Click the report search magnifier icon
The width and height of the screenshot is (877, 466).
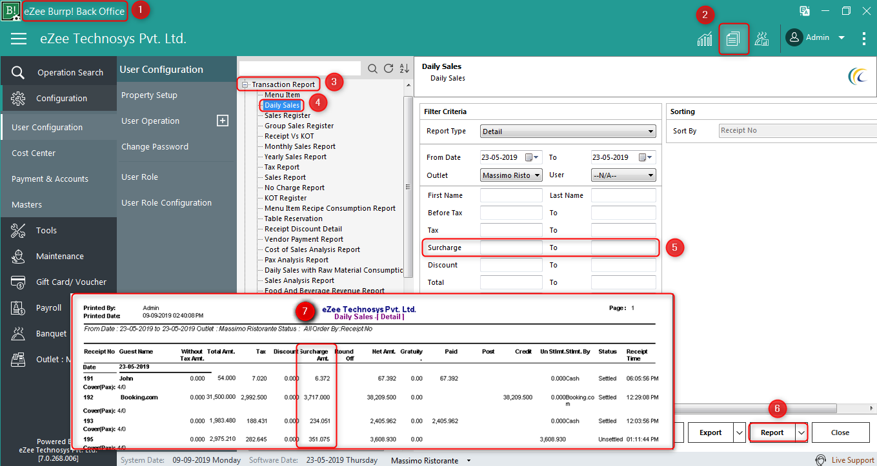tap(372, 68)
